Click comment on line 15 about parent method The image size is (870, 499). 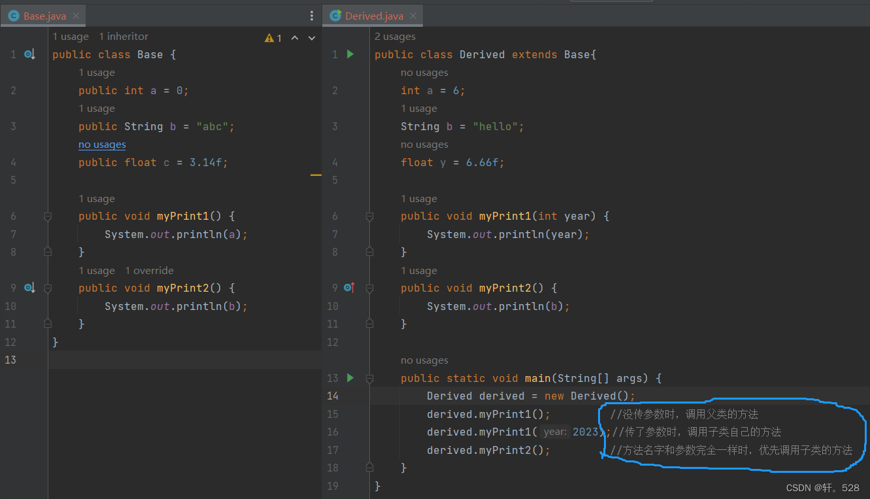click(684, 414)
